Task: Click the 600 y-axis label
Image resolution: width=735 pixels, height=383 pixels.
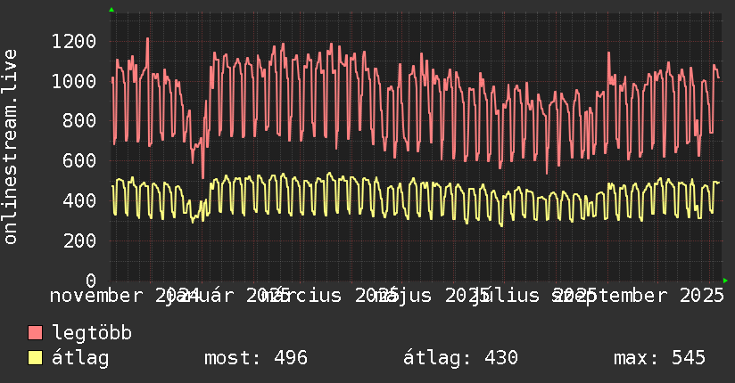Action: coord(79,160)
